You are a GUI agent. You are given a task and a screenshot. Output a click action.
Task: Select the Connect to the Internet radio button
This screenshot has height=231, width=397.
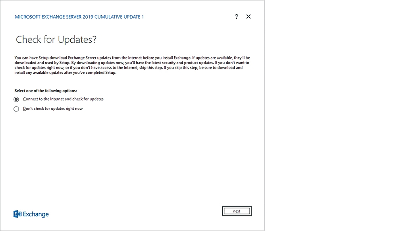pyautogui.click(x=16, y=99)
